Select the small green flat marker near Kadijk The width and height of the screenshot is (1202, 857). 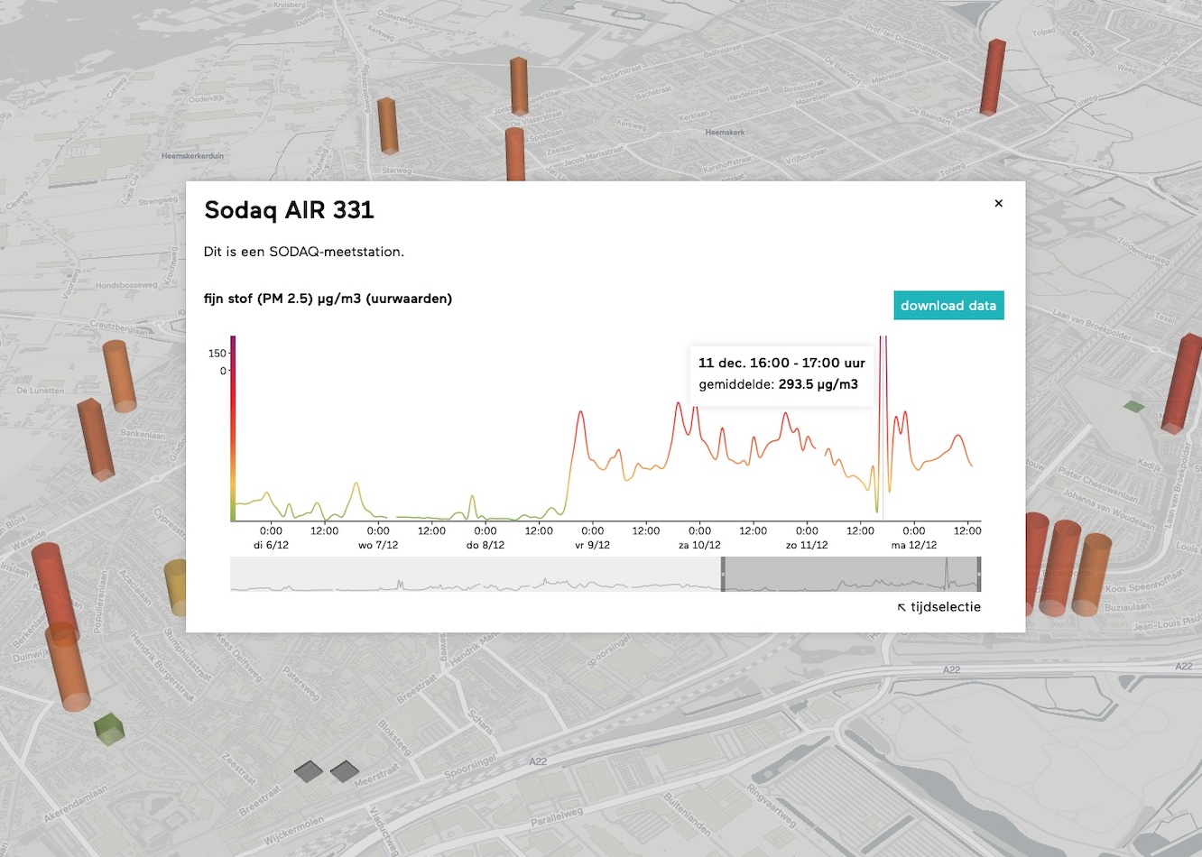pos(1133,407)
